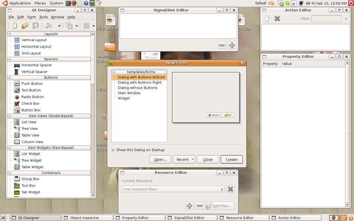354x221 pixels.
Task: Choose the Tab Widget container icon
Action: coord(17,192)
